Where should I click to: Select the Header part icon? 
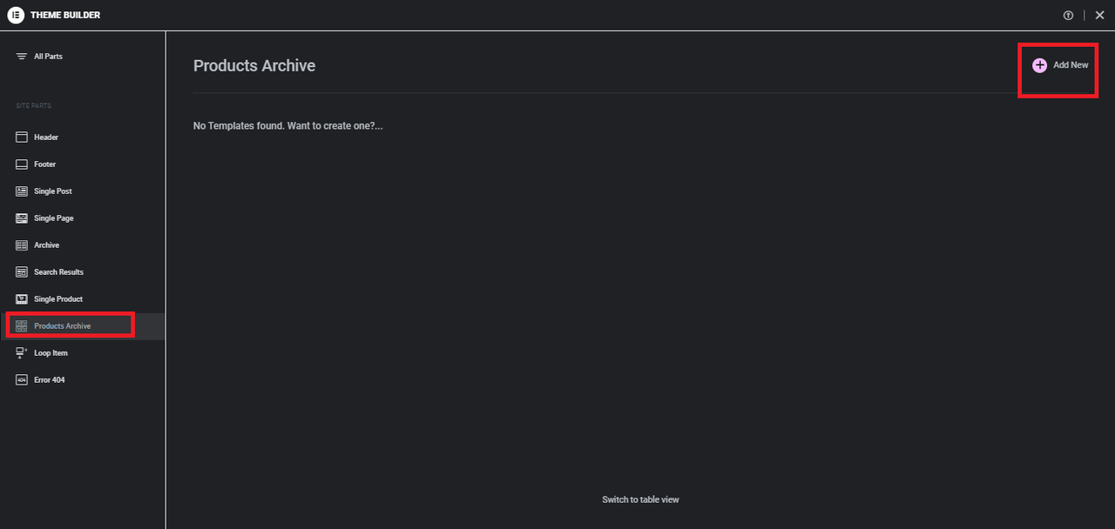click(22, 137)
